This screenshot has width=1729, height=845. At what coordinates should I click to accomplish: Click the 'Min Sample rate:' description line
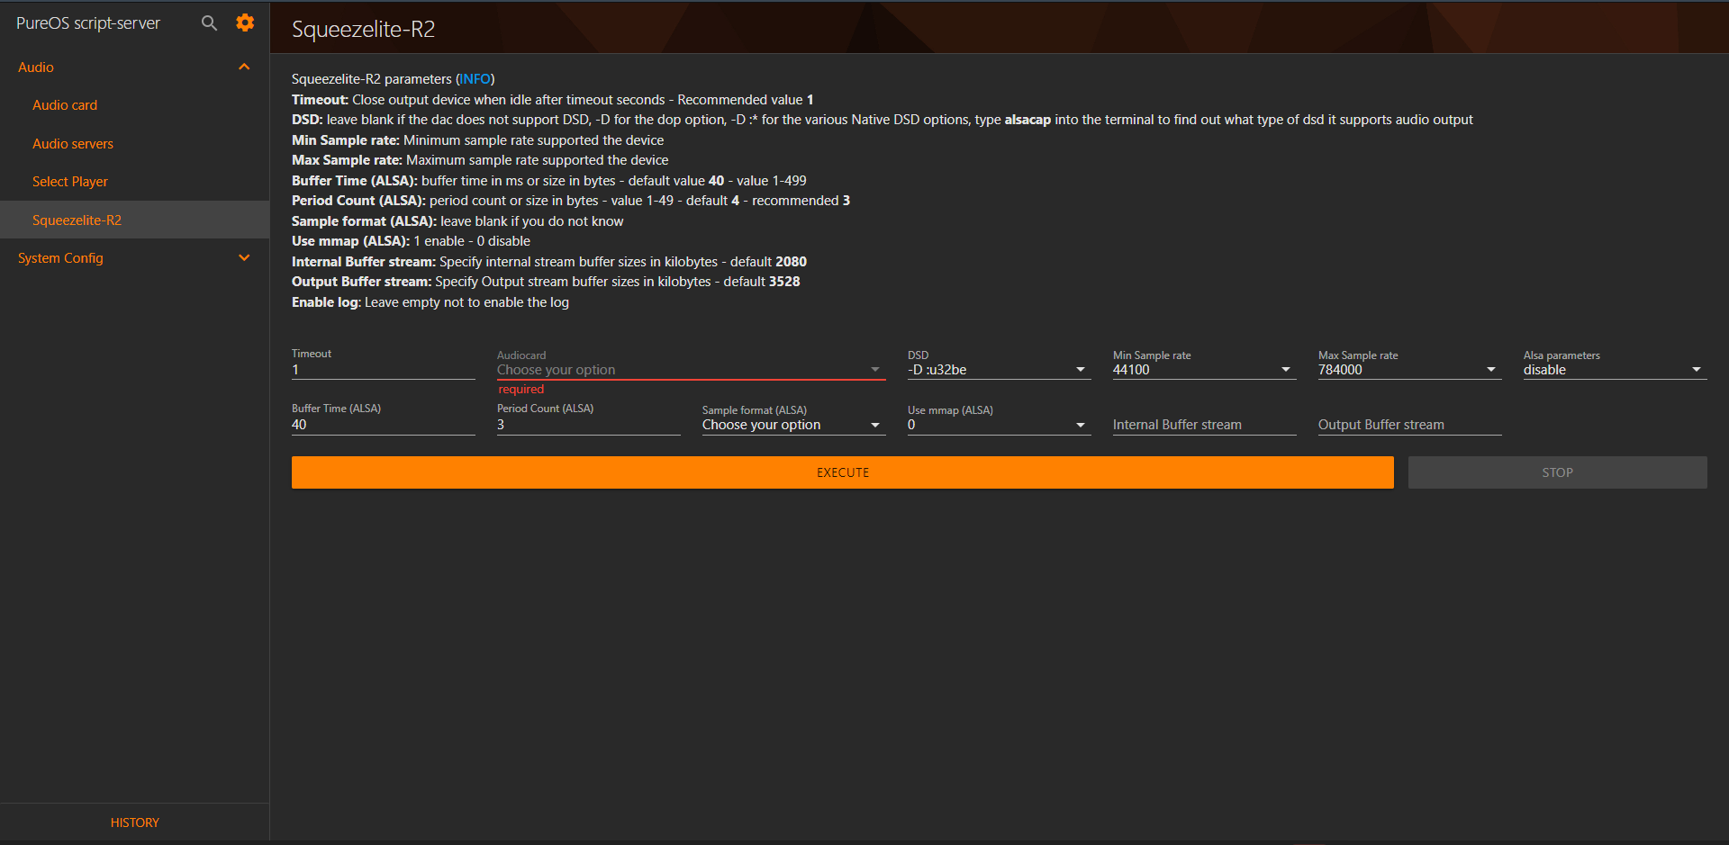477,140
